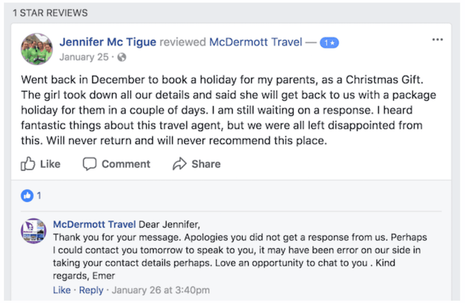Share the review using Share arrow
This screenshot has width=465, height=303.
pos(197,164)
